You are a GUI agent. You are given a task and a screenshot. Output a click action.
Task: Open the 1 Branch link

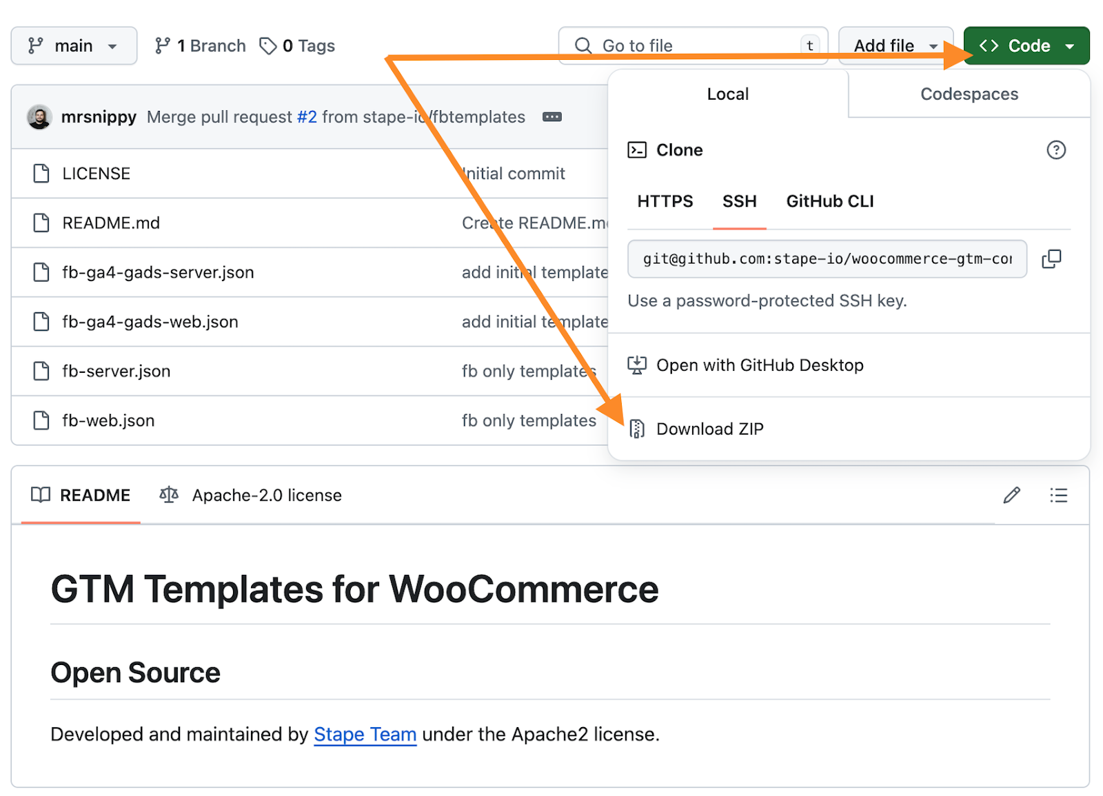pos(201,45)
